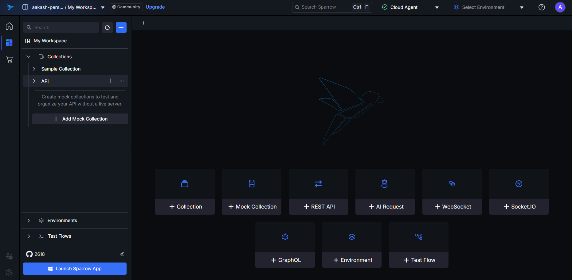
Task: Click the + GraphQL button
Action: (x=285, y=260)
